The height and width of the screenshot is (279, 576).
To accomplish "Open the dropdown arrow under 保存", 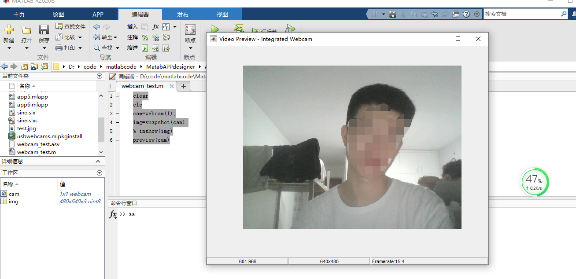I will point(44,48).
